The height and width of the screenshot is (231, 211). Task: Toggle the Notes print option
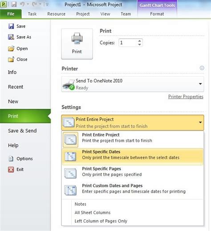coord(81,204)
